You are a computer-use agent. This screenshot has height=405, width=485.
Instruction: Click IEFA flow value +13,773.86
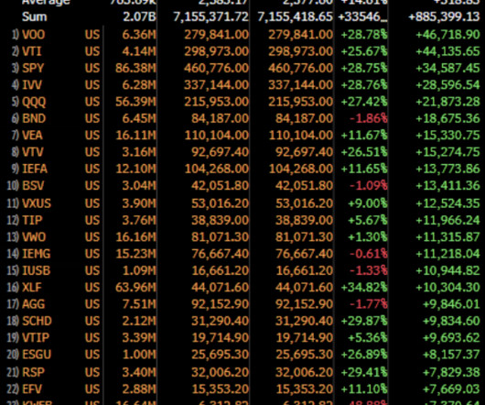coord(447,169)
